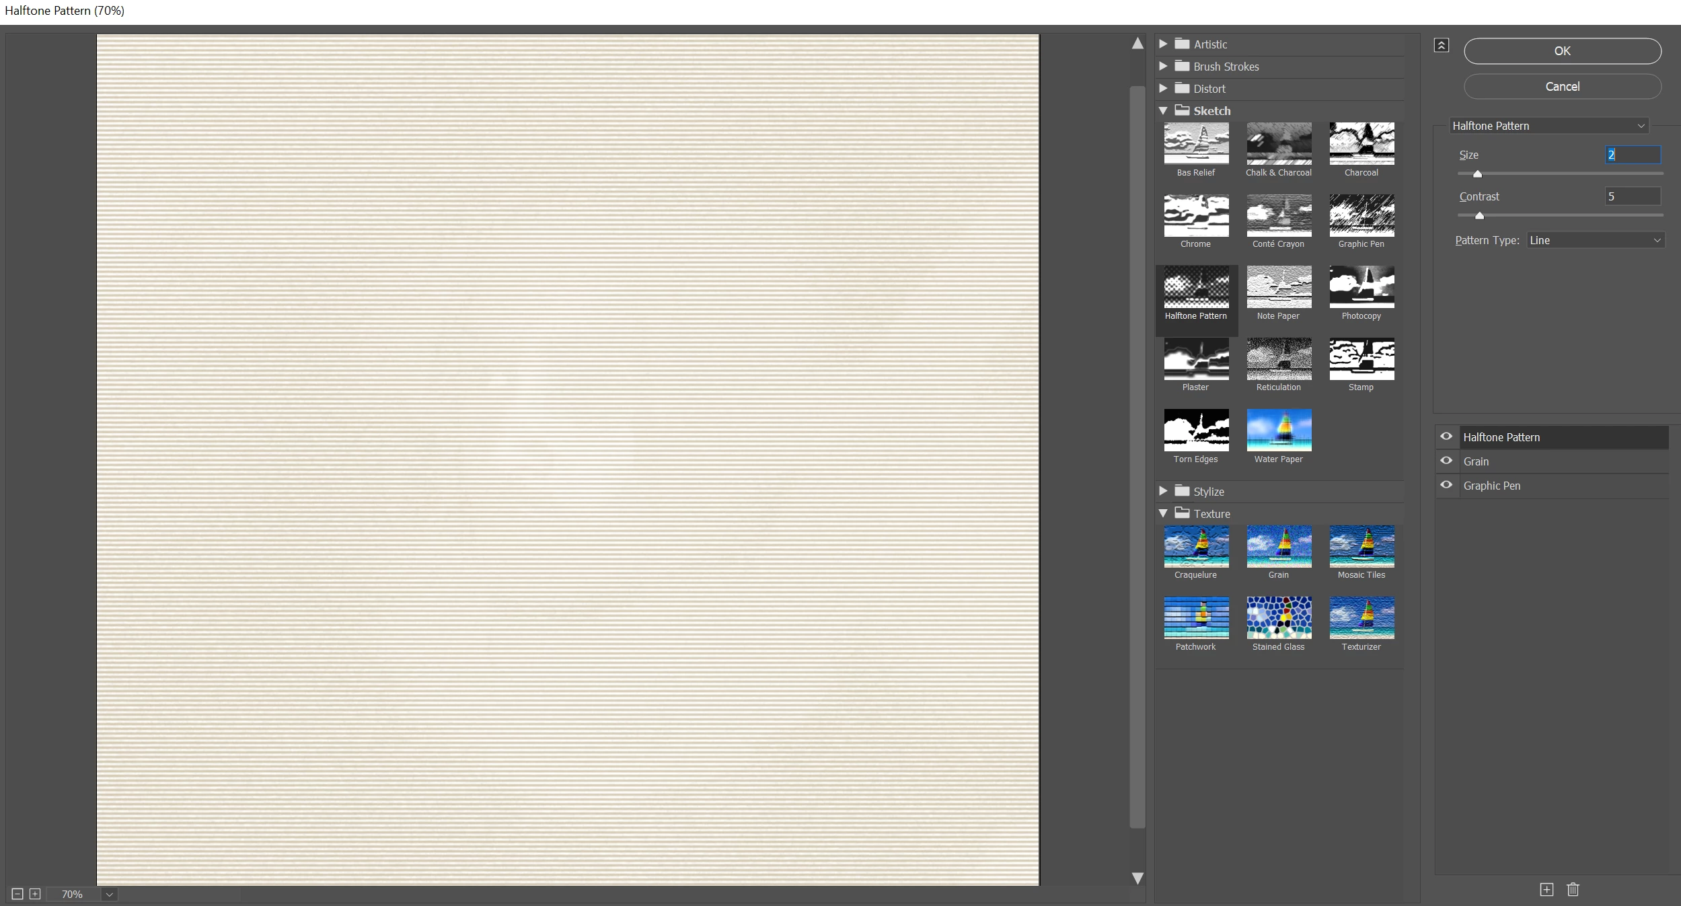Screen dimensions: 1681x906
Task: Hide the Halftone Pattern effect layer
Action: coord(1446,437)
